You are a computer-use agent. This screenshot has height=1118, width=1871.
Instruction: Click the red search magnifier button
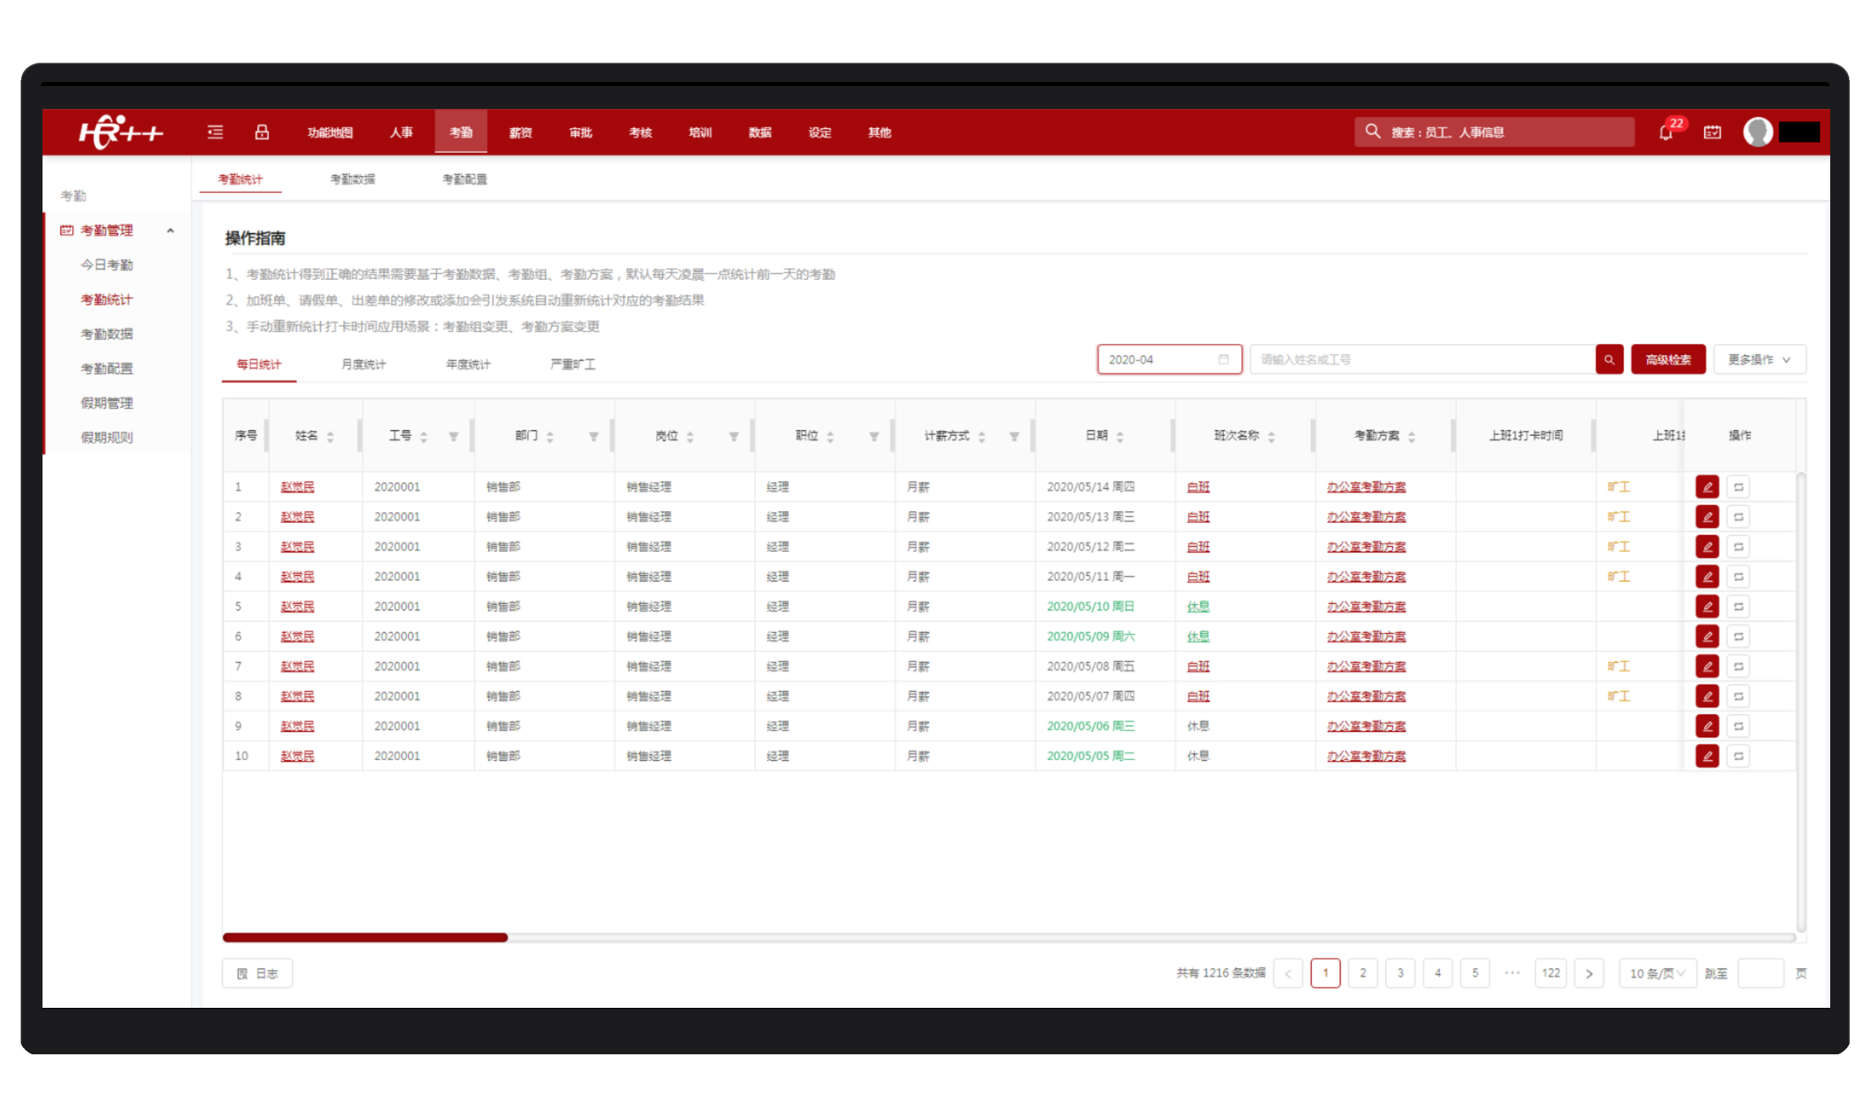point(1609,360)
